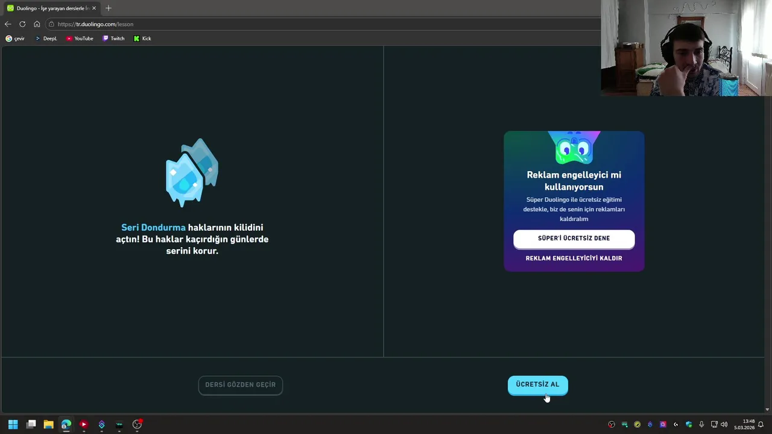Image resolution: width=772 pixels, height=434 pixels.
Task: Open the çevir bookmark
Action: click(15, 39)
